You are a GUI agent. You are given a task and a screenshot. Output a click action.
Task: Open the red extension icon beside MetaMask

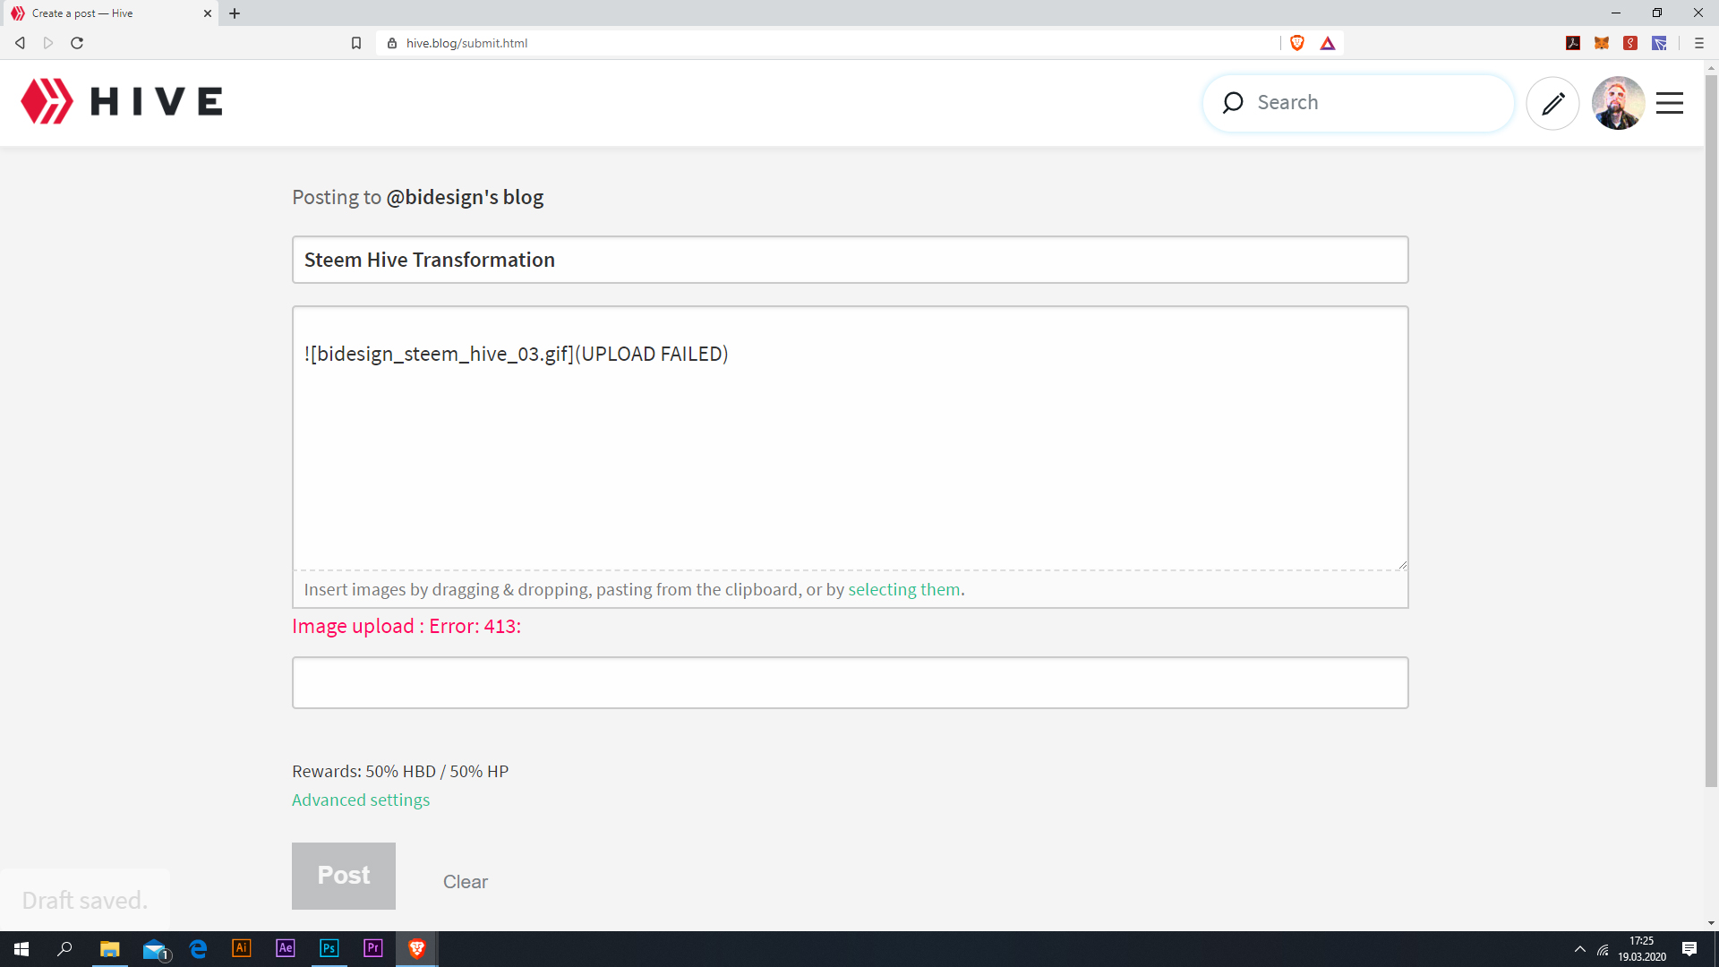tap(1630, 43)
